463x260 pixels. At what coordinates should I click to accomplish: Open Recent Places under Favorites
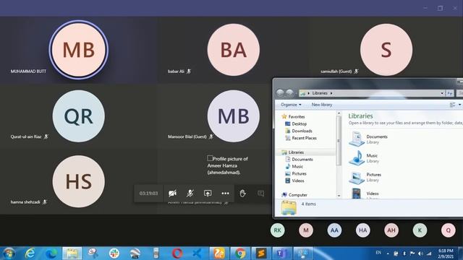tap(301, 138)
